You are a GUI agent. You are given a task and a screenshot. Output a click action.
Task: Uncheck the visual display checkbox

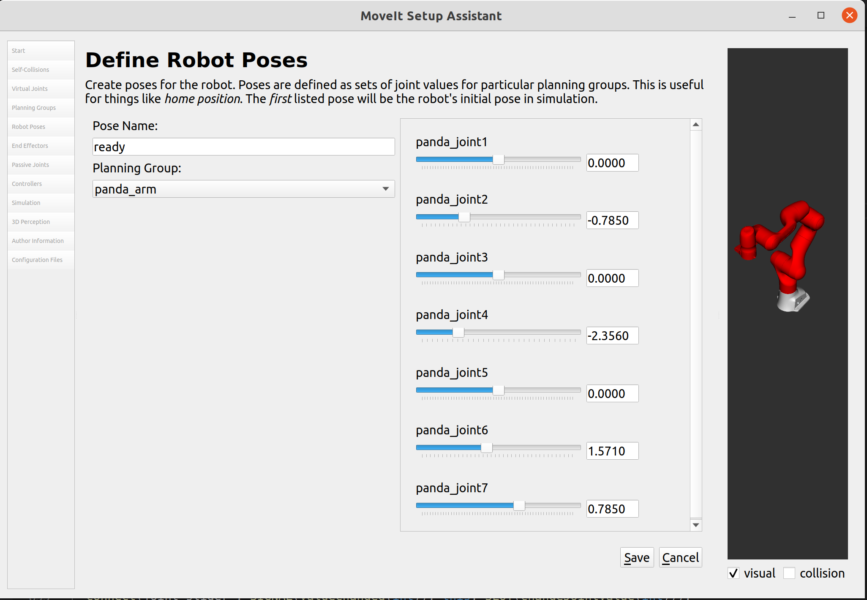click(734, 573)
